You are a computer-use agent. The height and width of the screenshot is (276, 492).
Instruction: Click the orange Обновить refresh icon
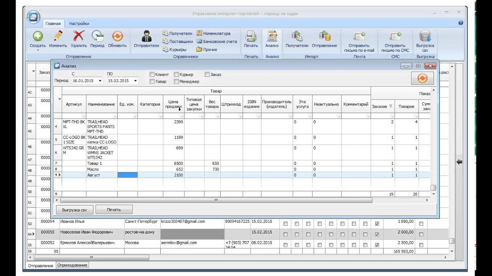click(x=117, y=36)
